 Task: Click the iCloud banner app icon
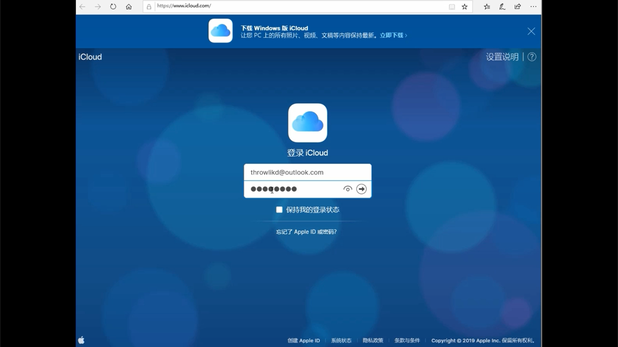(x=220, y=31)
